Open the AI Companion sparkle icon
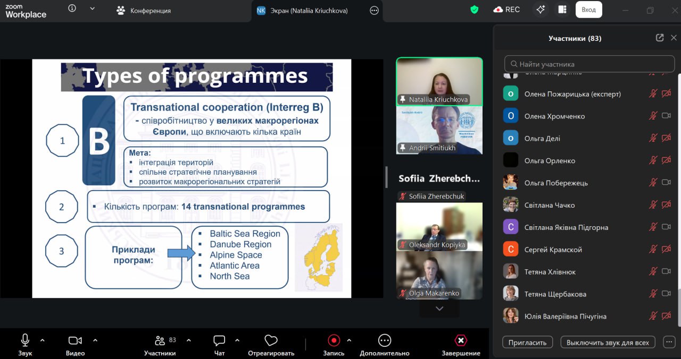The image size is (681, 359). pyautogui.click(x=541, y=10)
